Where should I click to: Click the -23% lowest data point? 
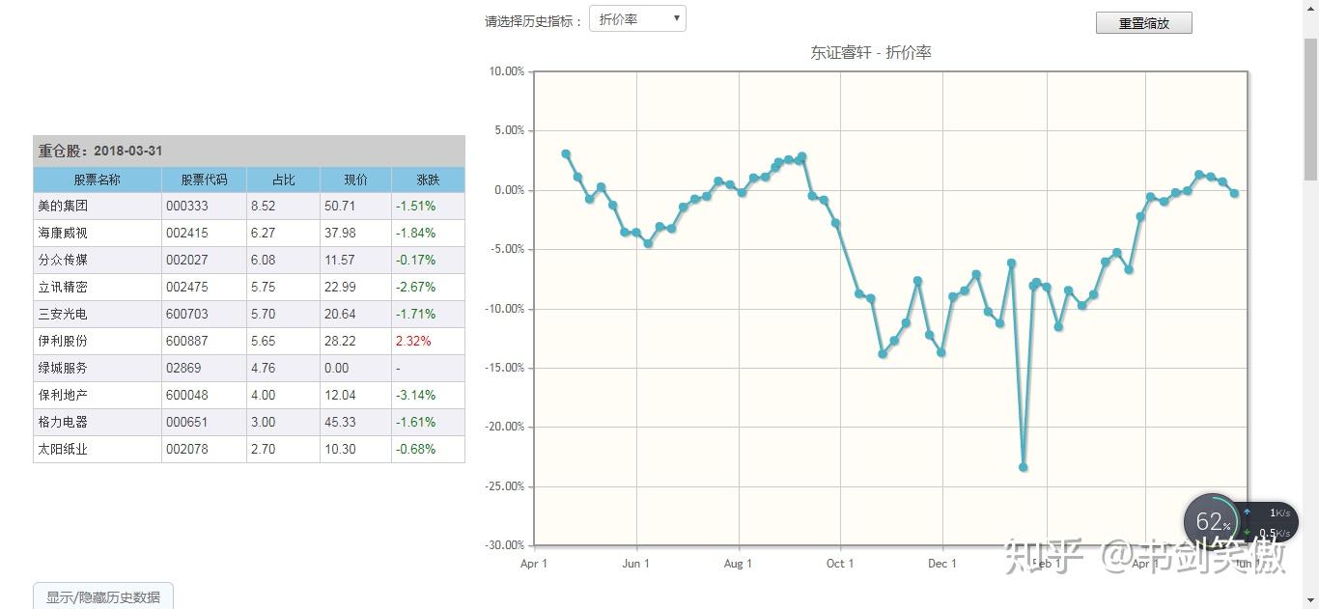1024,467
